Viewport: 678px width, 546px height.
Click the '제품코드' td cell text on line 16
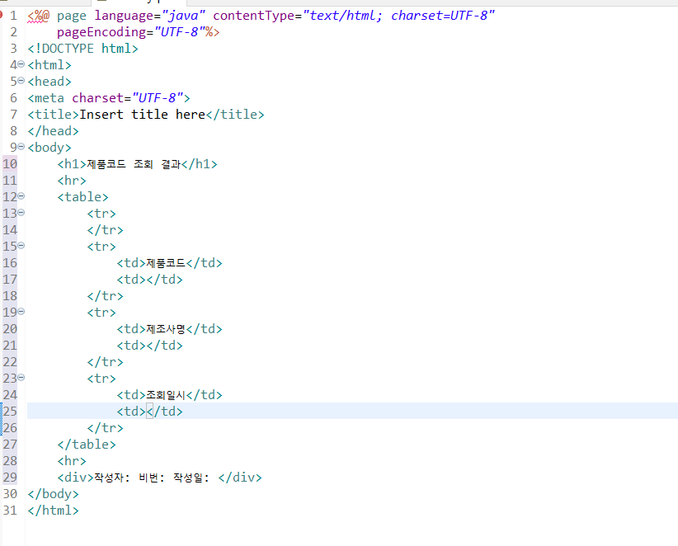click(166, 263)
